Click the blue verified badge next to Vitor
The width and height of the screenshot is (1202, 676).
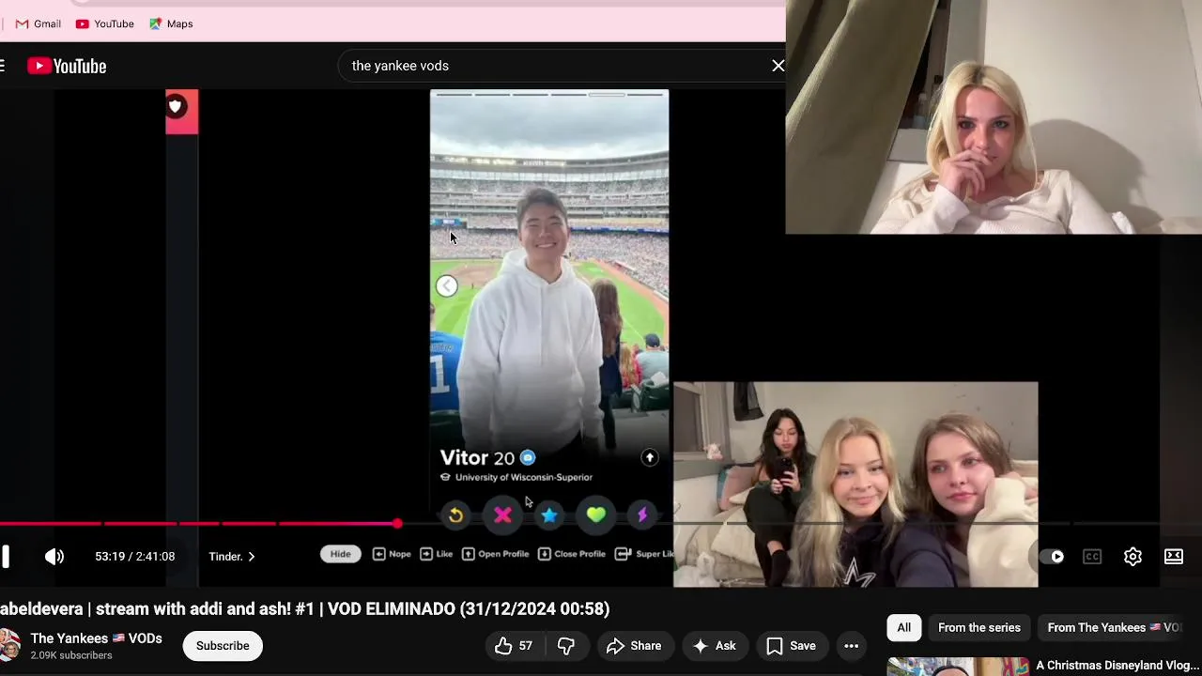528,457
